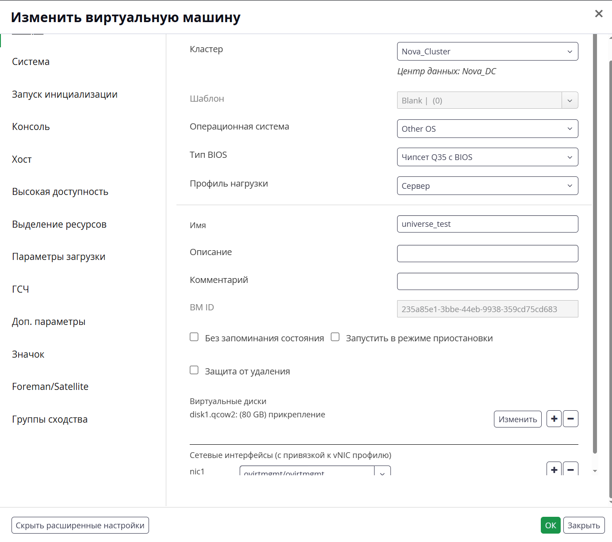
Task: Open Параметры загрузки section
Action: 59,257
